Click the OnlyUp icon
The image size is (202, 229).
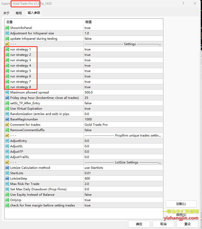(x=7, y=200)
